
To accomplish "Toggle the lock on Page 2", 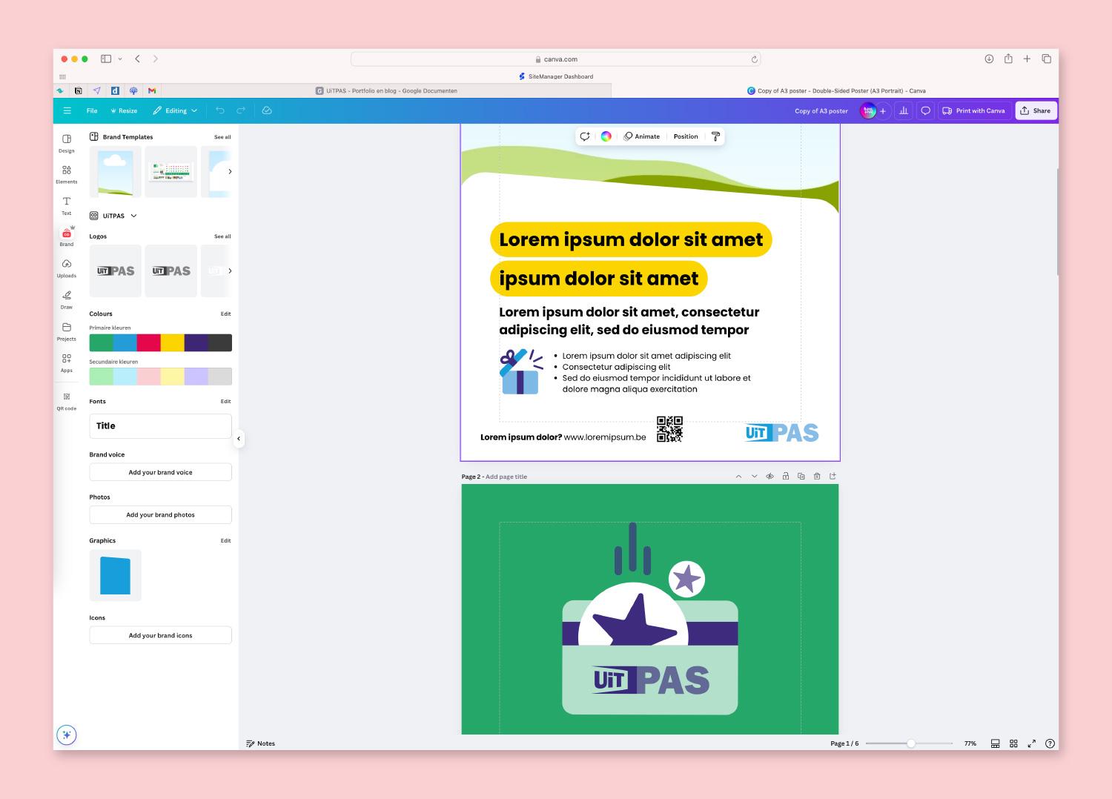I will click(x=786, y=477).
